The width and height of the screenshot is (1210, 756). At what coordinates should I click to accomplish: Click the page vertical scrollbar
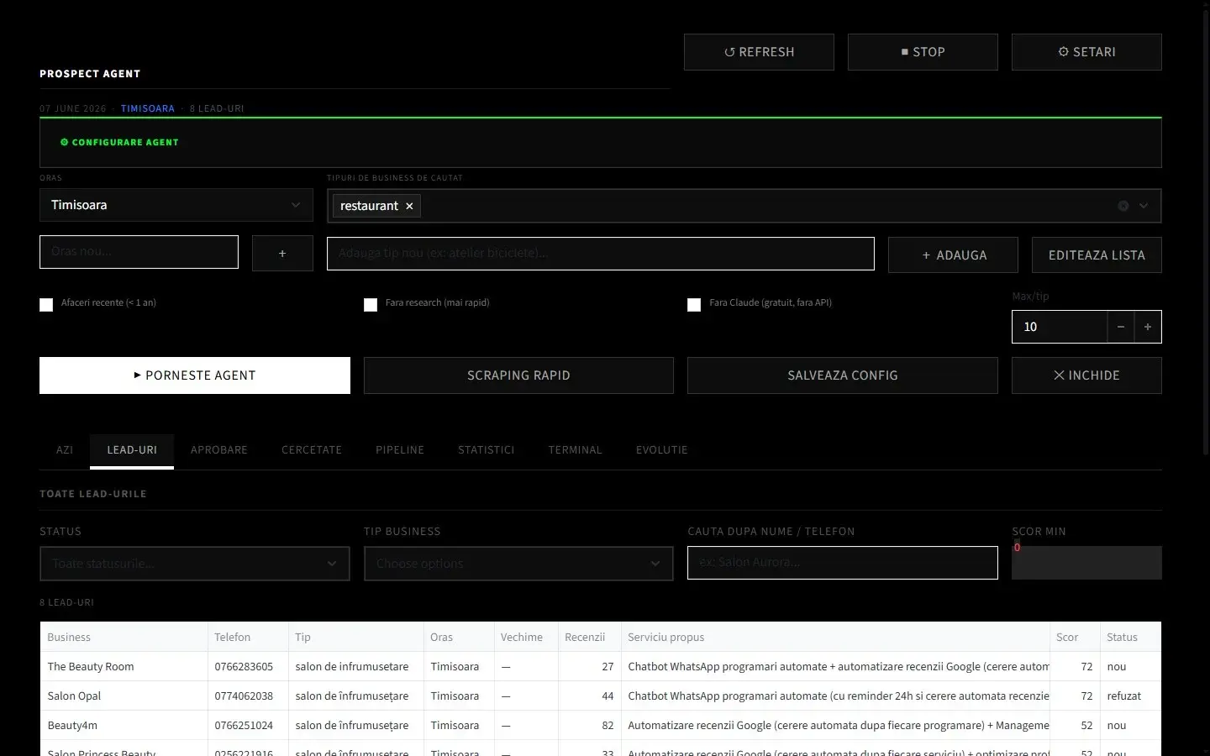(1206, 231)
